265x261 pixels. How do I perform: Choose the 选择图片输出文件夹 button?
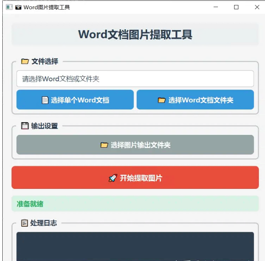pos(135,145)
